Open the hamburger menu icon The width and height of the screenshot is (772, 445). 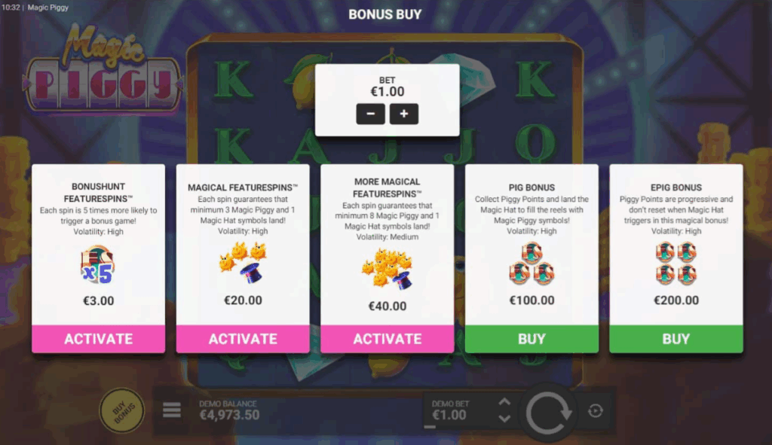click(171, 410)
